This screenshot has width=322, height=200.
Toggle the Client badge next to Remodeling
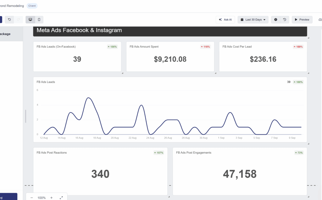[x=32, y=6]
